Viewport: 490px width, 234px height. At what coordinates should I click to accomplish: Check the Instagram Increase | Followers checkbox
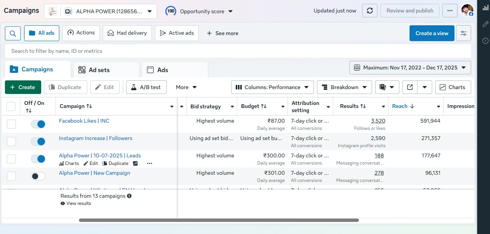(x=11, y=142)
